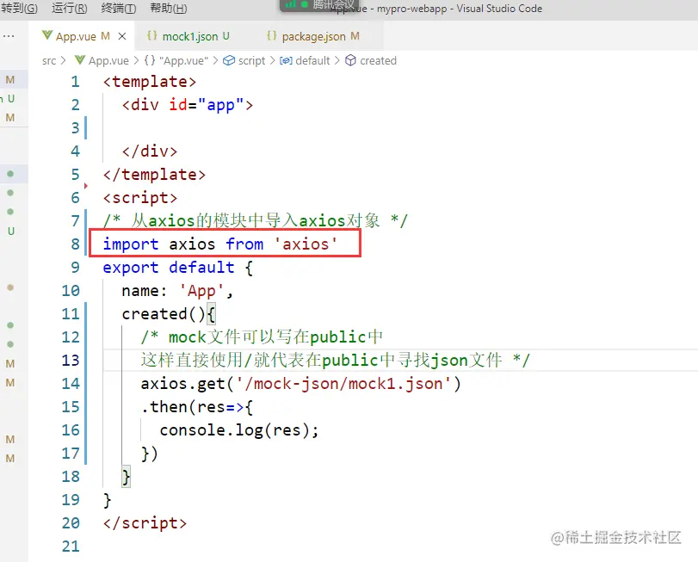Click the <script> opening tag on line 6
Screen dimensions: 698x562
140,198
